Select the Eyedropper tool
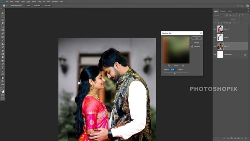The height and width of the screenshot is (141, 250). point(3,34)
